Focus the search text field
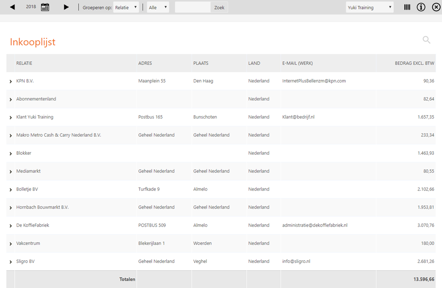 click(x=193, y=7)
